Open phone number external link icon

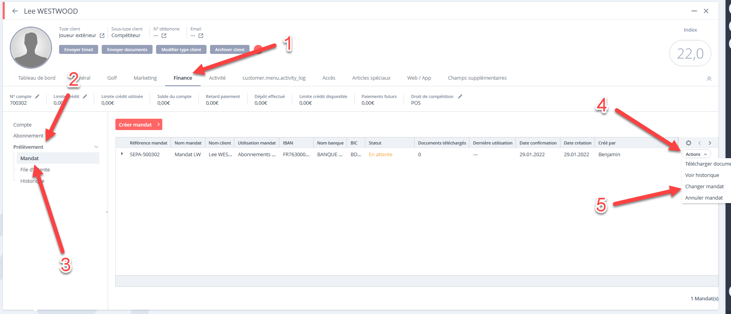(164, 36)
